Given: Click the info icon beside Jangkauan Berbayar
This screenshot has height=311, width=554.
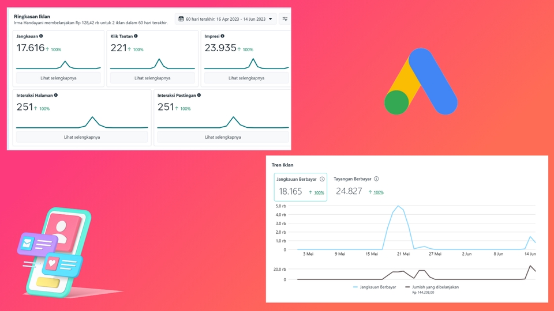Looking at the screenshot, I should tap(322, 179).
